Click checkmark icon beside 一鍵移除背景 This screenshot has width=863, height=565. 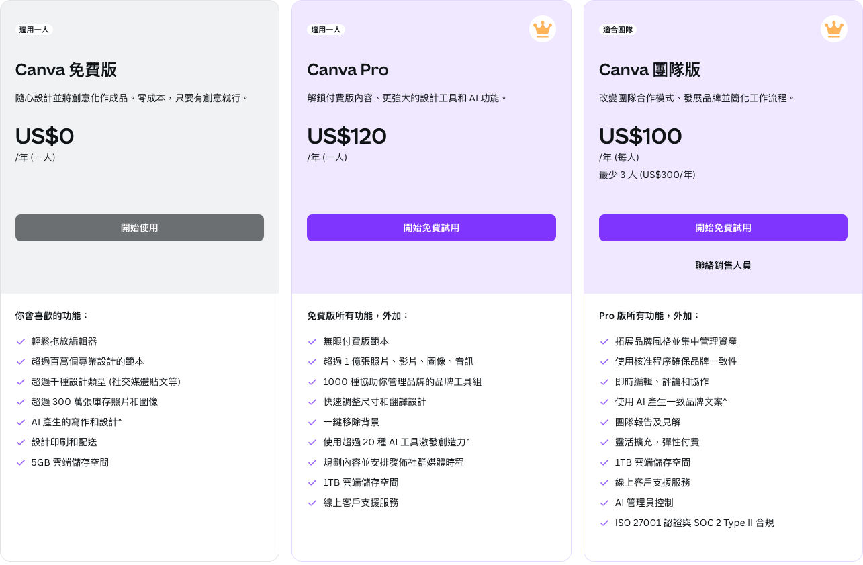coord(312,422)
